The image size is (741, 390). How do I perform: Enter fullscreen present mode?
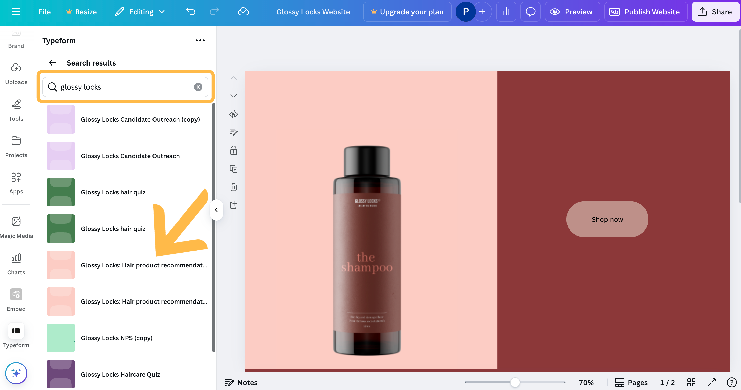712,382
